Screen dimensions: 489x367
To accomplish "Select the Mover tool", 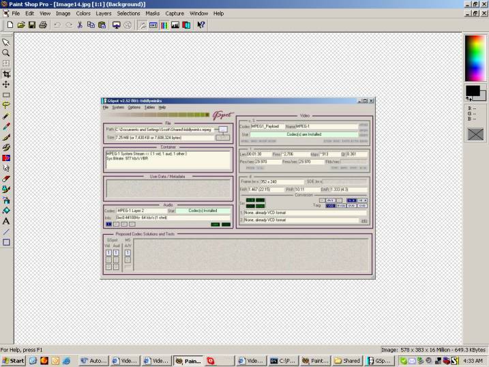I will click(x=6, y=84).
